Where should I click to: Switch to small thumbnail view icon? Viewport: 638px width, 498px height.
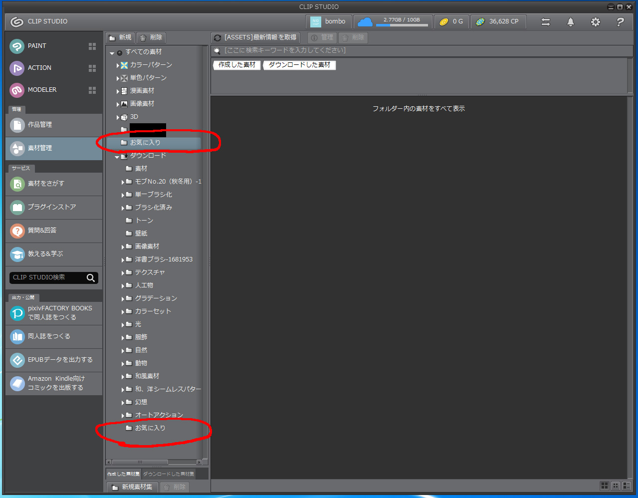pyautogui.click(x=616, y=486)
